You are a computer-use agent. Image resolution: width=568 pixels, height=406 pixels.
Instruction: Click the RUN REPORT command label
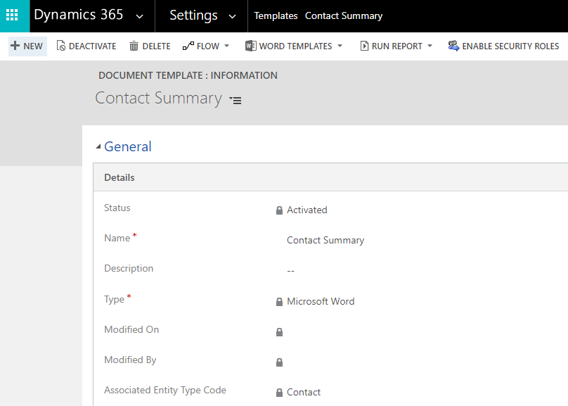[x=397, y=46]
